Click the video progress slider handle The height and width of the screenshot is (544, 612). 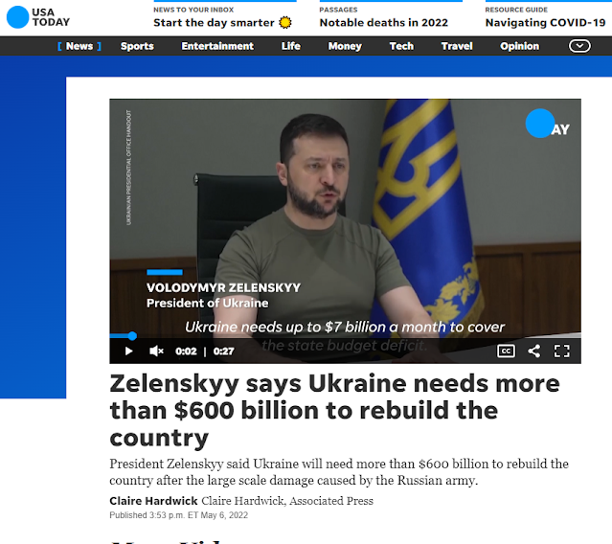coord(132,335)
